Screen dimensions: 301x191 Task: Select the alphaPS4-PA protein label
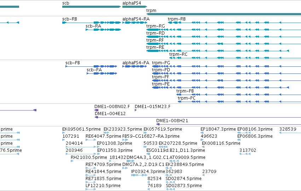[136, 63]
